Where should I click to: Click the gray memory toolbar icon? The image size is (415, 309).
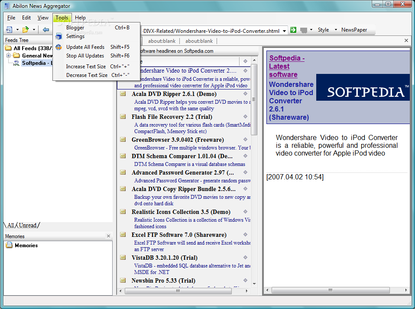(304, 30)
